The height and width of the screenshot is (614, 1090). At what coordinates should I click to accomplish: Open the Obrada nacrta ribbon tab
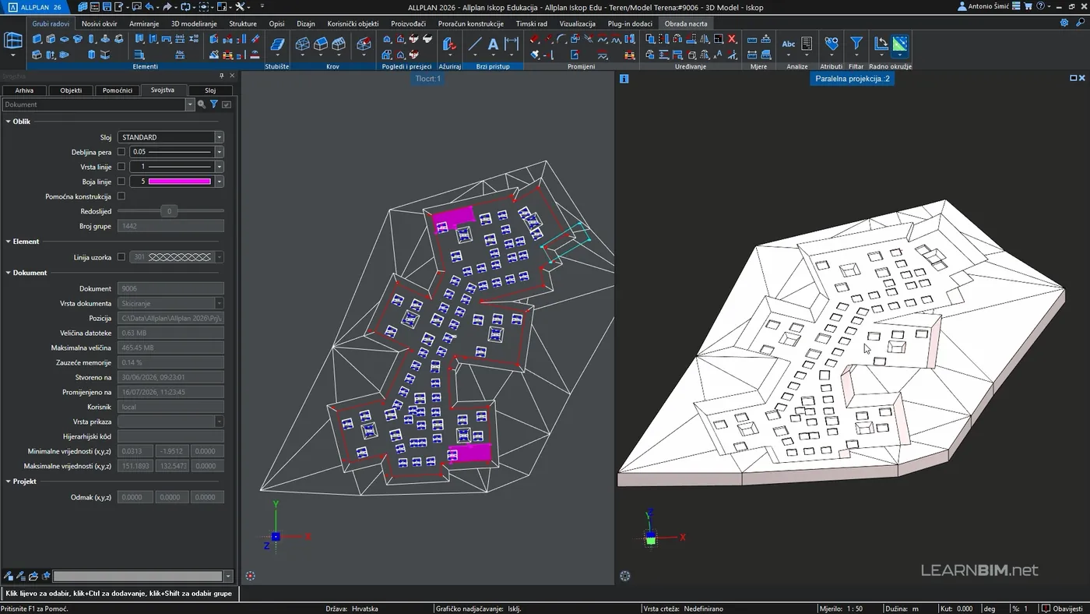686,23
